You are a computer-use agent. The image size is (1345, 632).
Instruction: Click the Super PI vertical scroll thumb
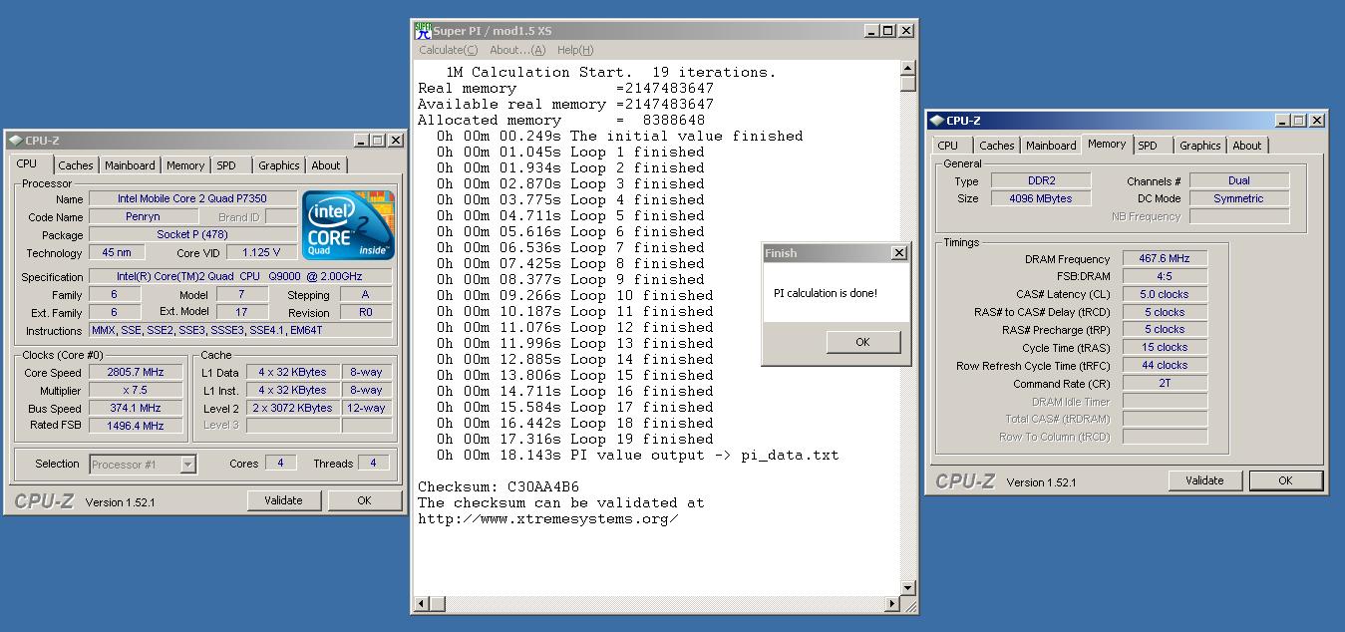908,85
